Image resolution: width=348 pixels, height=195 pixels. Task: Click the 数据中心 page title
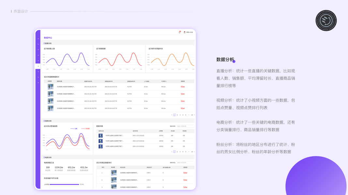click(x=48, y=38)
